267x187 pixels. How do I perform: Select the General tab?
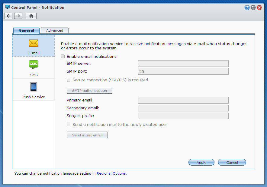[26, 30]
